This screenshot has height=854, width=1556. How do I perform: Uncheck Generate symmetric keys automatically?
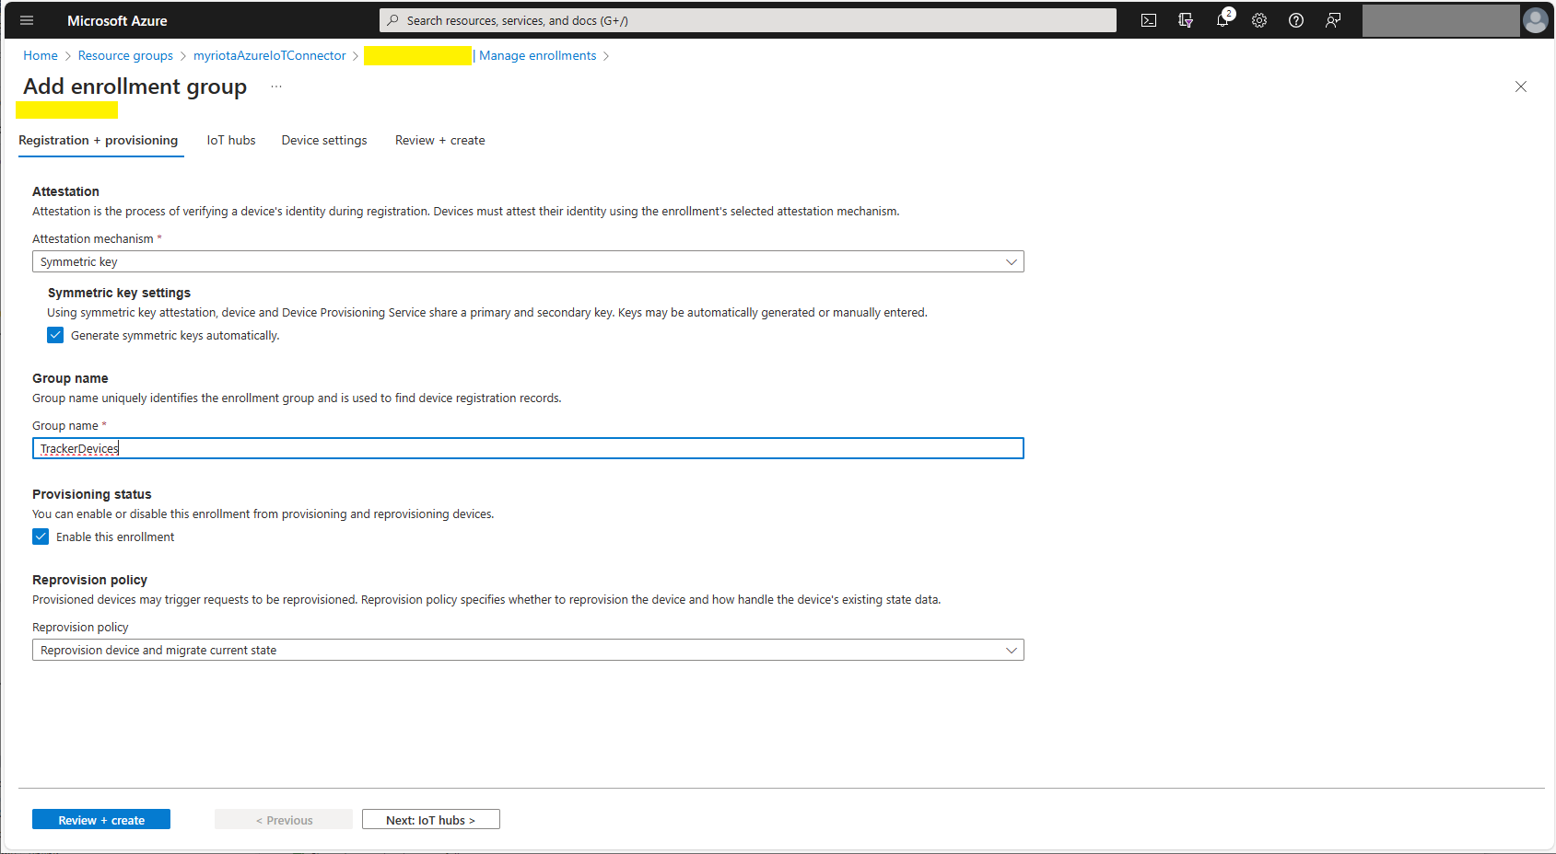pyautogui.click(x=55, y=335)
